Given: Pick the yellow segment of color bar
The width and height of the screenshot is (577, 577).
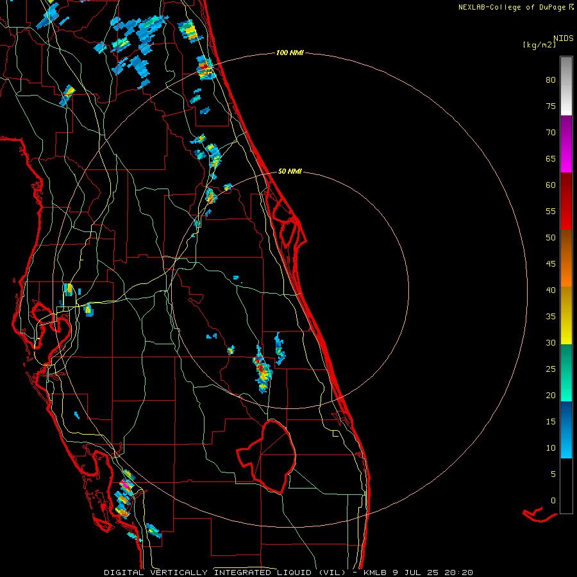Looking at the screenshot, I should [566, 315].
